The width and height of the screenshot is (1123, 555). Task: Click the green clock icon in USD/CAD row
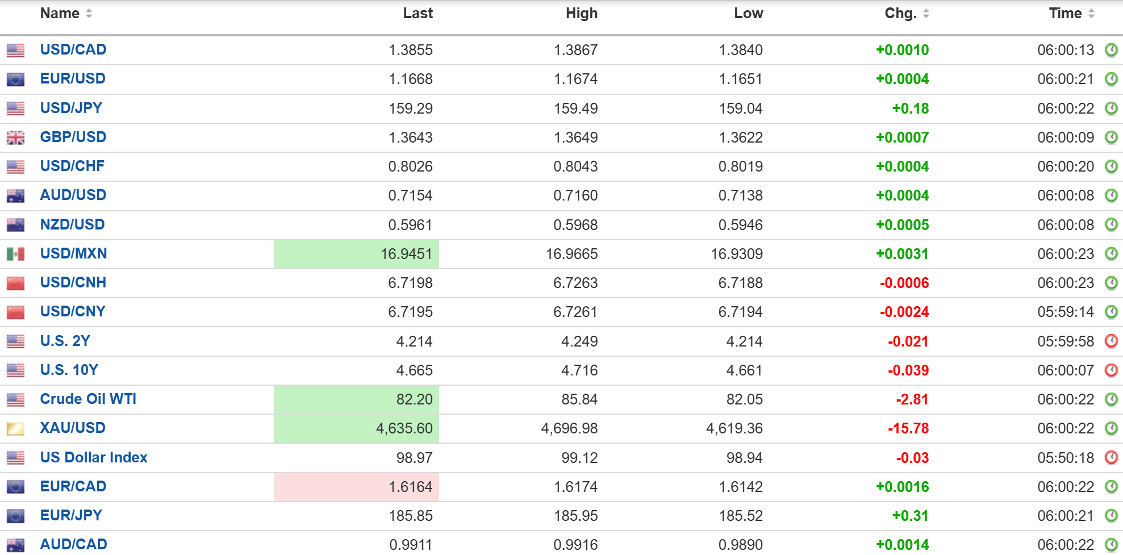coord(1111,50)
